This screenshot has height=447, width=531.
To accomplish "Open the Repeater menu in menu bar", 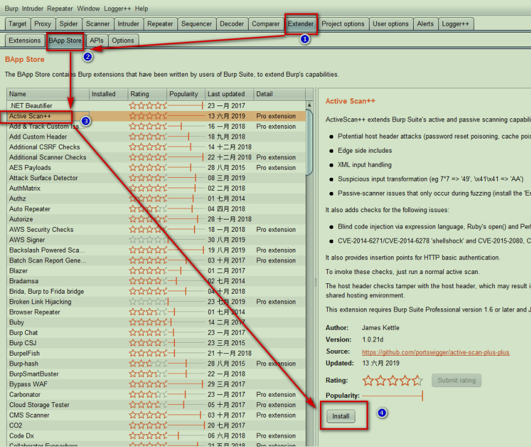I will (60, 9).
